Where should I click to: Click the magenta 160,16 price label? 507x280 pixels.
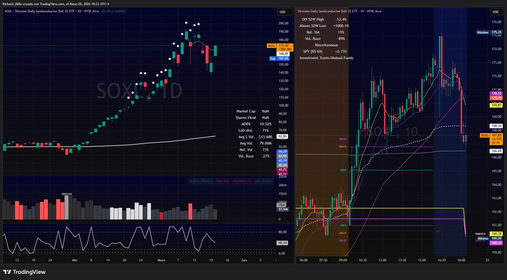tap(496, 243)
